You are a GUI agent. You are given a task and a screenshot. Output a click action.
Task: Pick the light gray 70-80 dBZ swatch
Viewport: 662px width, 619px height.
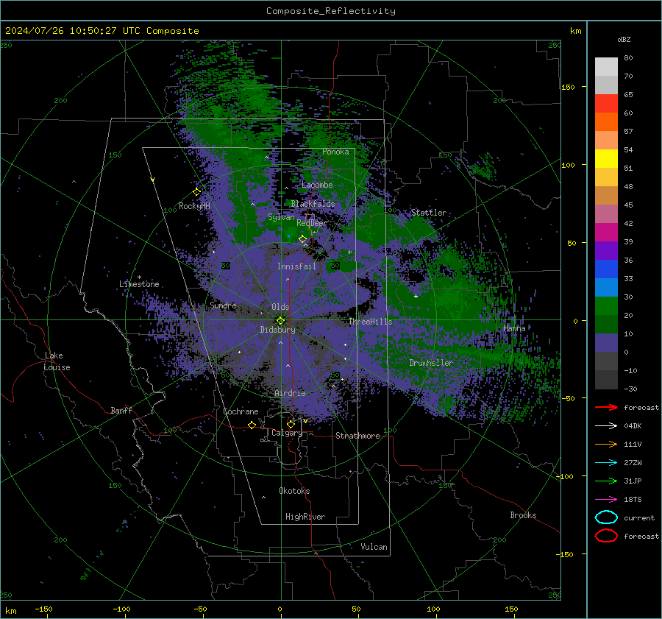pos(606,67)
